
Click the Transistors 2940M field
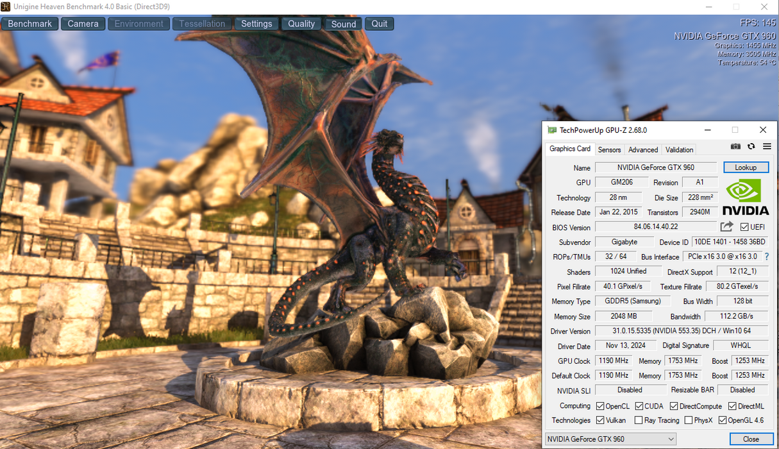pyautogui.click(x=700, y=212)
